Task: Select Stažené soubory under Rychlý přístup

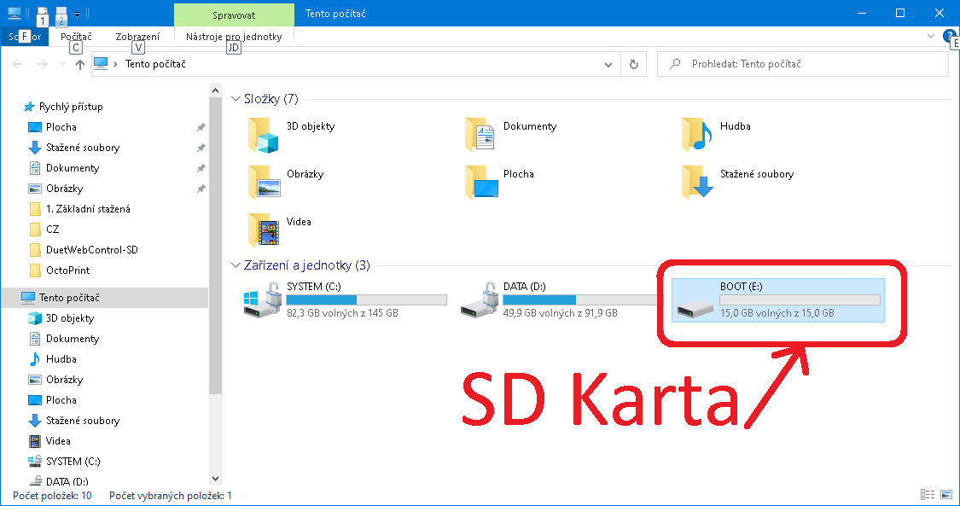Action: click(74, 148)
